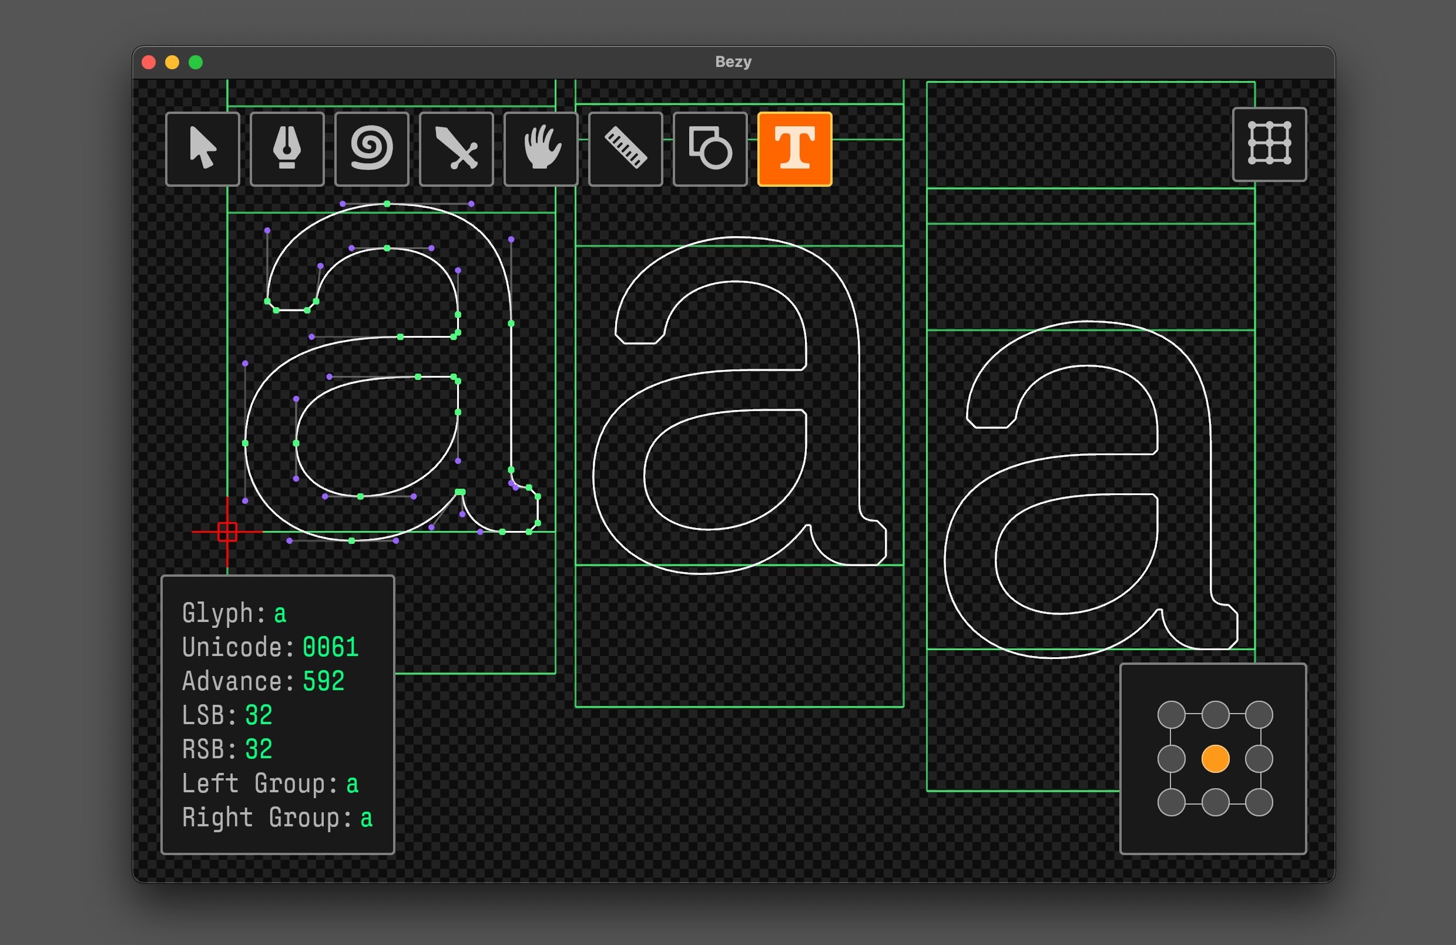
Task: Choose the Shapes tool
Action: [x=710, y=149]
